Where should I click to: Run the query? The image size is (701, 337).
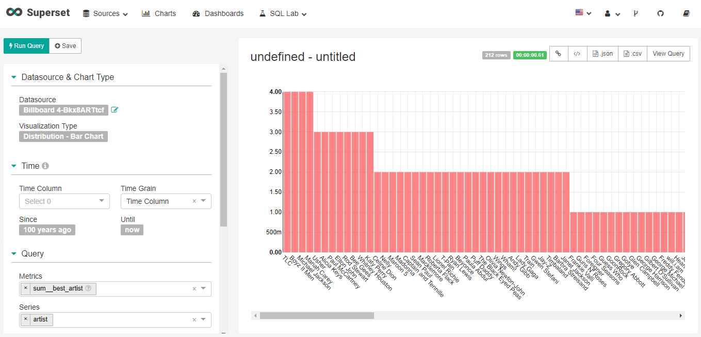26,46
